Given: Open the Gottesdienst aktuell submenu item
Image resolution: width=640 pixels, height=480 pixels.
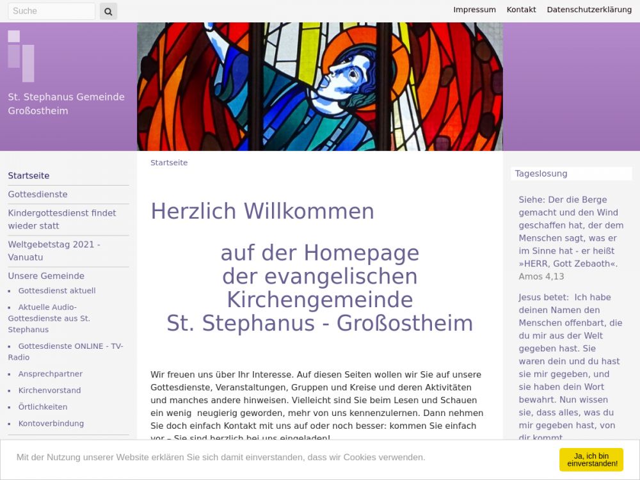Looking at the screenshot, I should [x=57, y=291].
